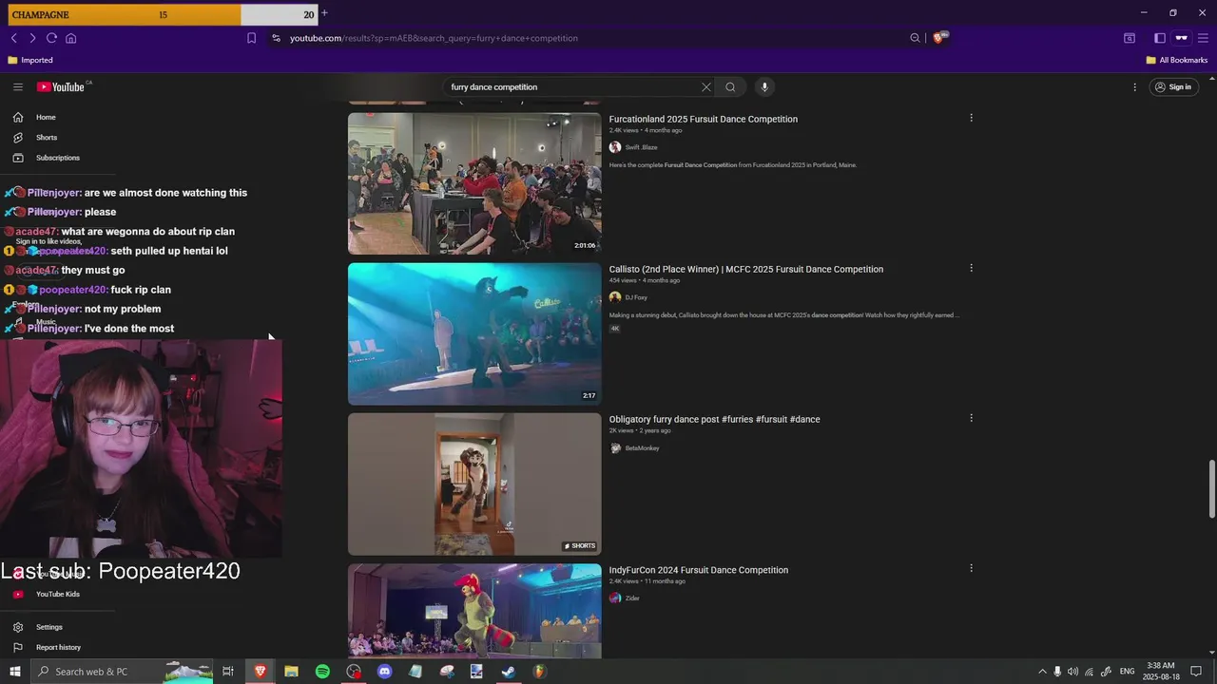The image size is (1217, 684).
Task: Open Brave Shields lion icon
Action: [x=939, y=38]
